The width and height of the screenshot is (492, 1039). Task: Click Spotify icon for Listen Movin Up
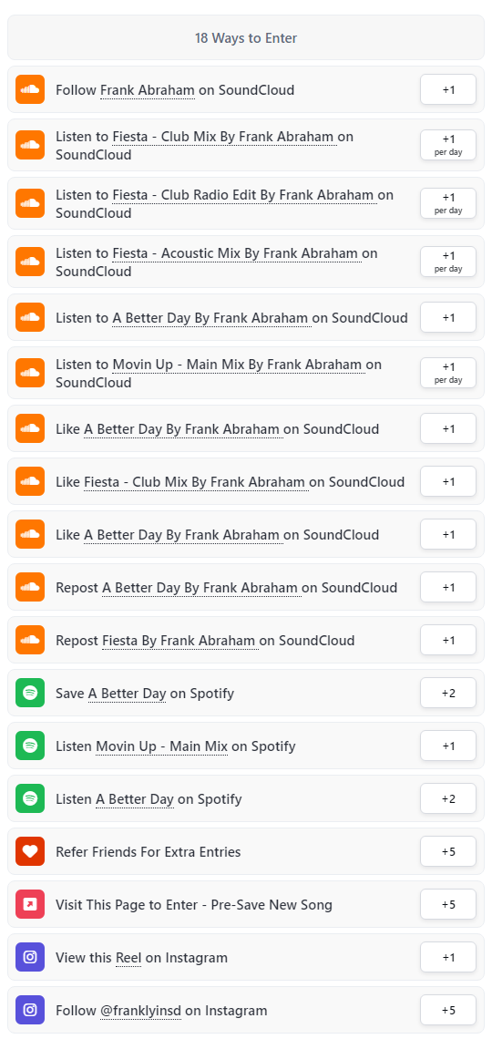tap(30, 746)
